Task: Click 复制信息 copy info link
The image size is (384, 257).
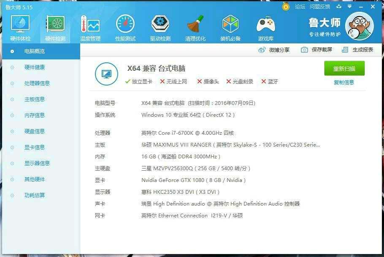Action: (x=344, y=83)
